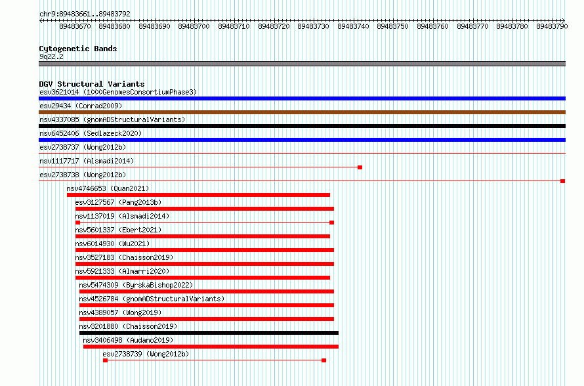Image resolution: width=584 pixels, height=386 pixels.
Task: Click ruler position 89483700
Action: coord(194,26)
